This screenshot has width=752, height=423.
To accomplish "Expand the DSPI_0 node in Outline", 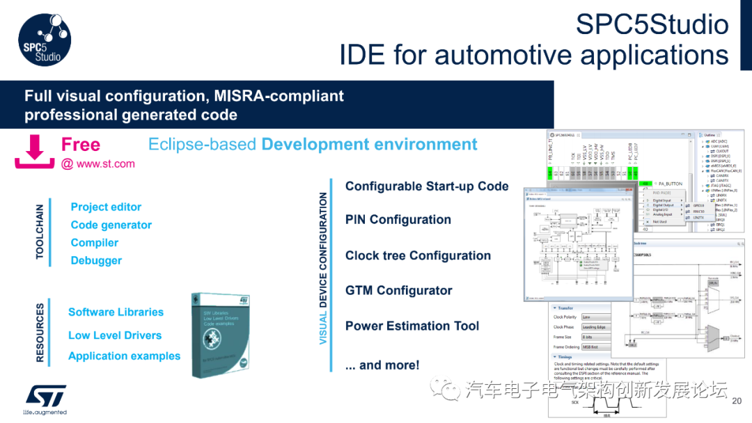I will 703,156.
